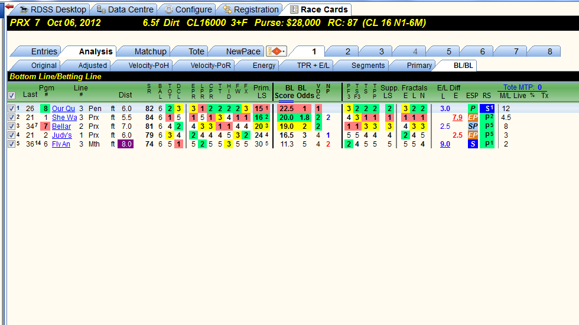
Task: Open the Judy's horse link
Action: 61,135
